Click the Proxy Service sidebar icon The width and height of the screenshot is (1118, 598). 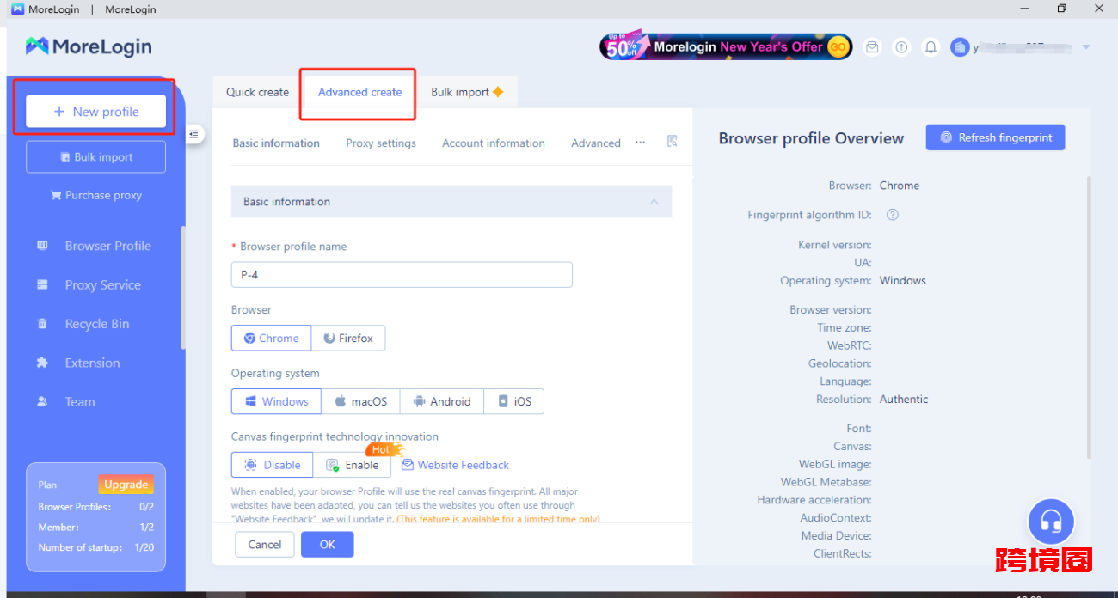pos(42,285)
